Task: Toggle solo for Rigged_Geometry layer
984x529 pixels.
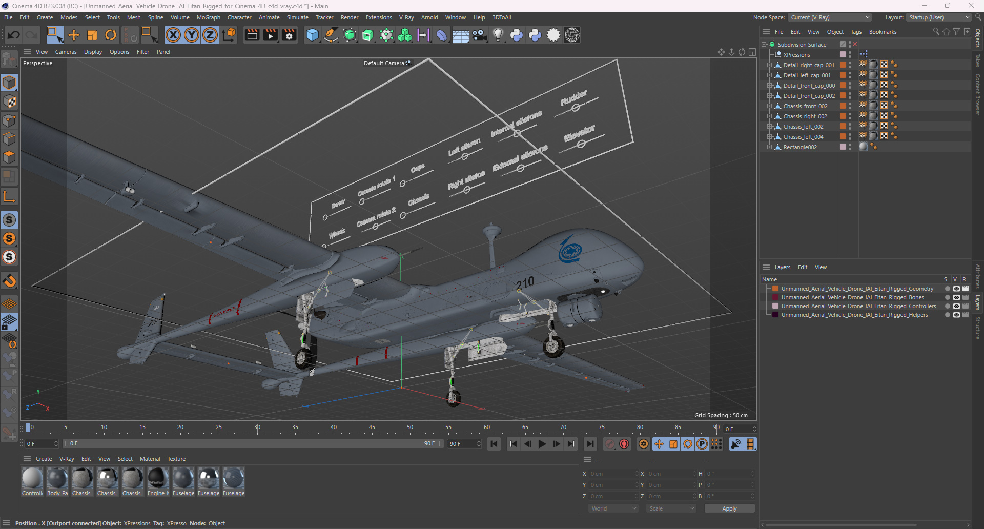Action: coord(947,289)
